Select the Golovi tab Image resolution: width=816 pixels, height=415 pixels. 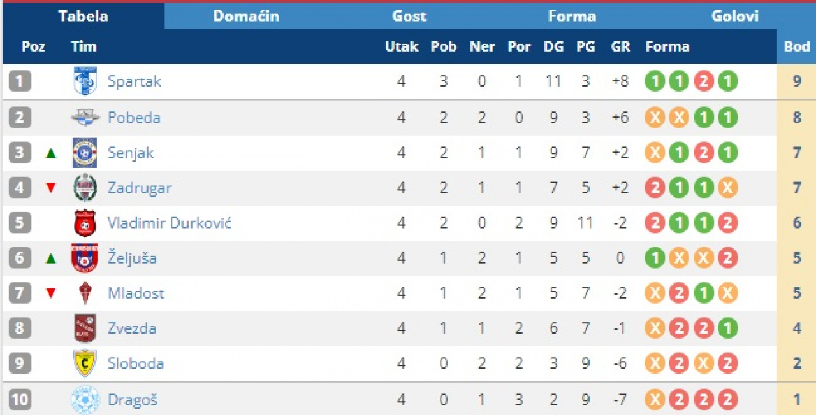pos(735,16)
